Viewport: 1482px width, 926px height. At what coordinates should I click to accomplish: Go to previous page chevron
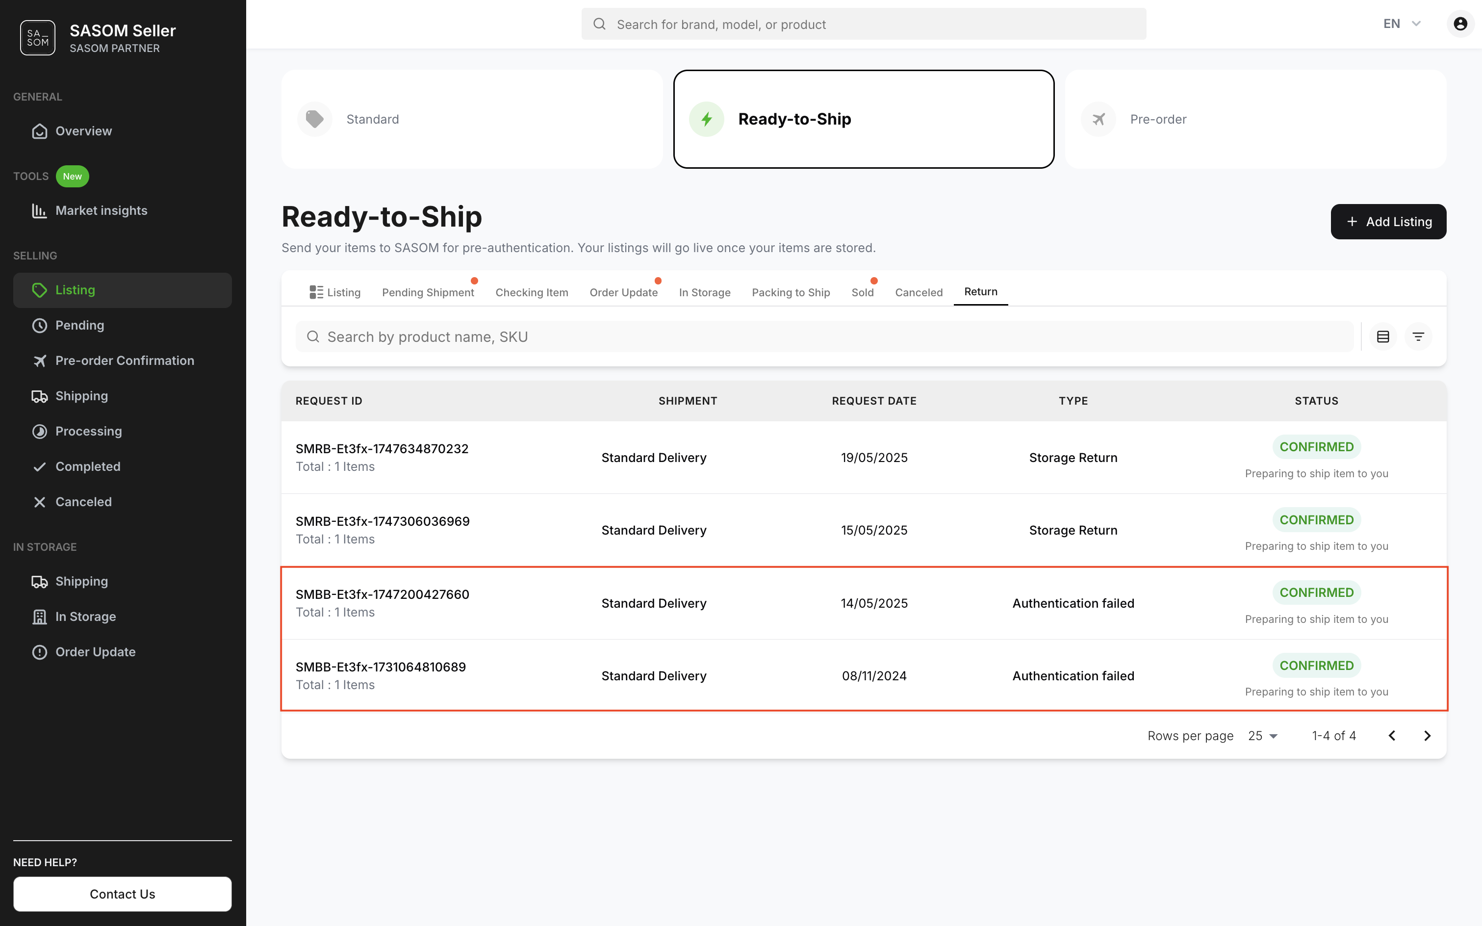click(x=1392, y=736)
